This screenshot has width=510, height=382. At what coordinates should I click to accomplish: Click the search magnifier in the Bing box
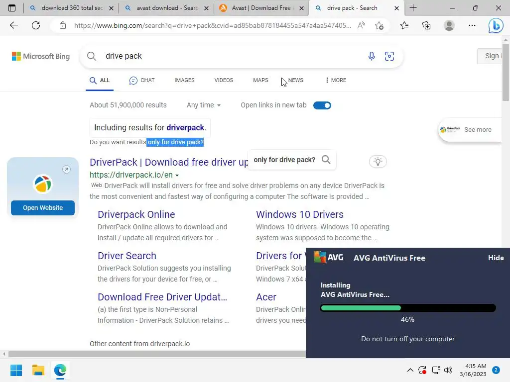pos(92,56)
